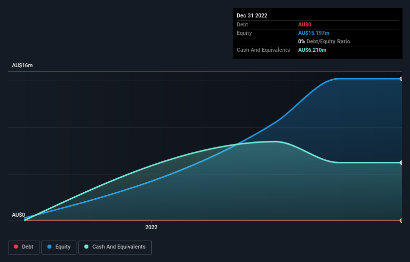
Task: Click the red Debt endpoint marker
Action: click(402, 221)
